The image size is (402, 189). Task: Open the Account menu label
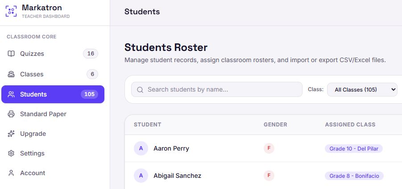tap(33, 173)
